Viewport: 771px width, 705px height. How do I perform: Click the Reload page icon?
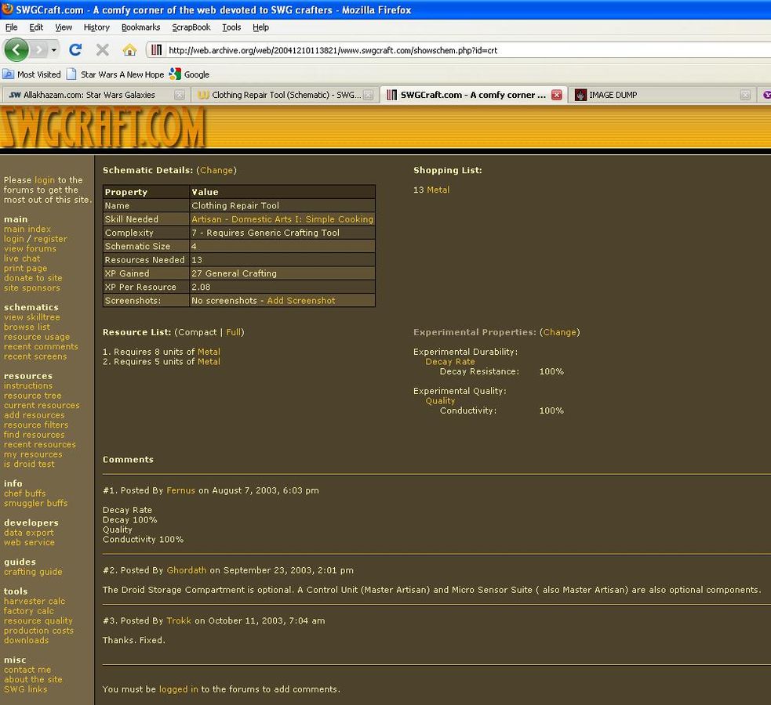tap(75, 50)
